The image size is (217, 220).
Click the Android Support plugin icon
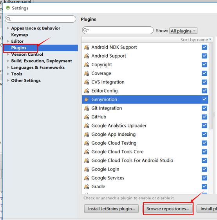coord(87,56)
